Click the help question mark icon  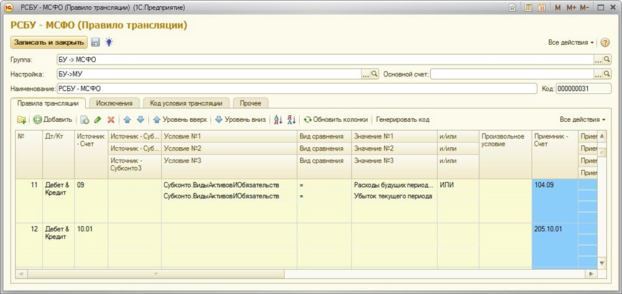(x=605, y=42)
